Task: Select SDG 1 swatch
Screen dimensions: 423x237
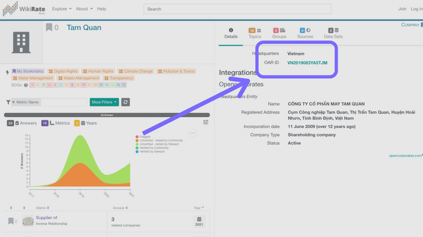Action: (x=32, y=85)
